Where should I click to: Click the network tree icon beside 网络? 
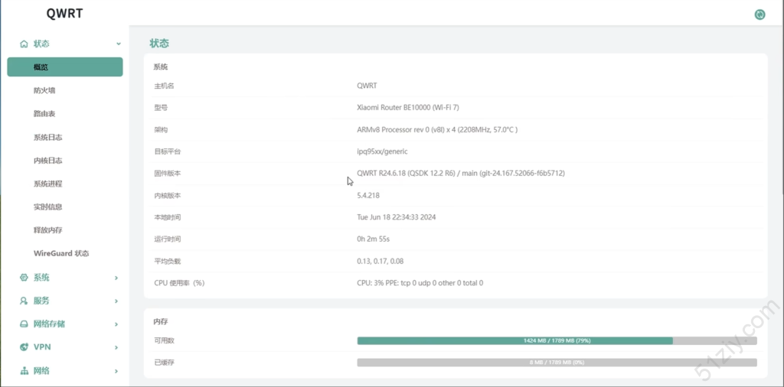coord(24,371)
